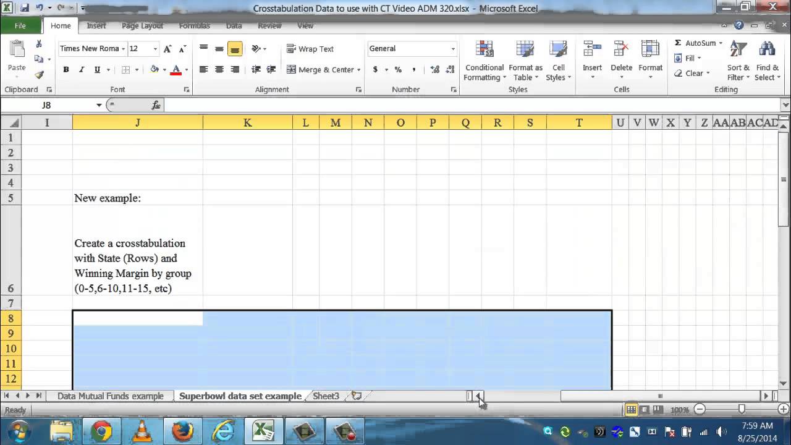Screen dimensions: 791x445
Task: Apply Accounting dollar format
Action: pyautogui.click(x=375, y=70)
